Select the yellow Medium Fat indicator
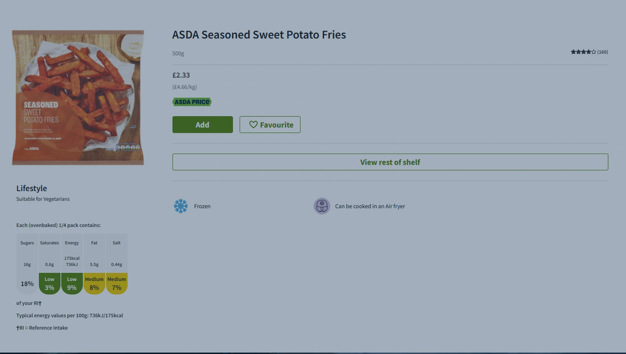 94,284
